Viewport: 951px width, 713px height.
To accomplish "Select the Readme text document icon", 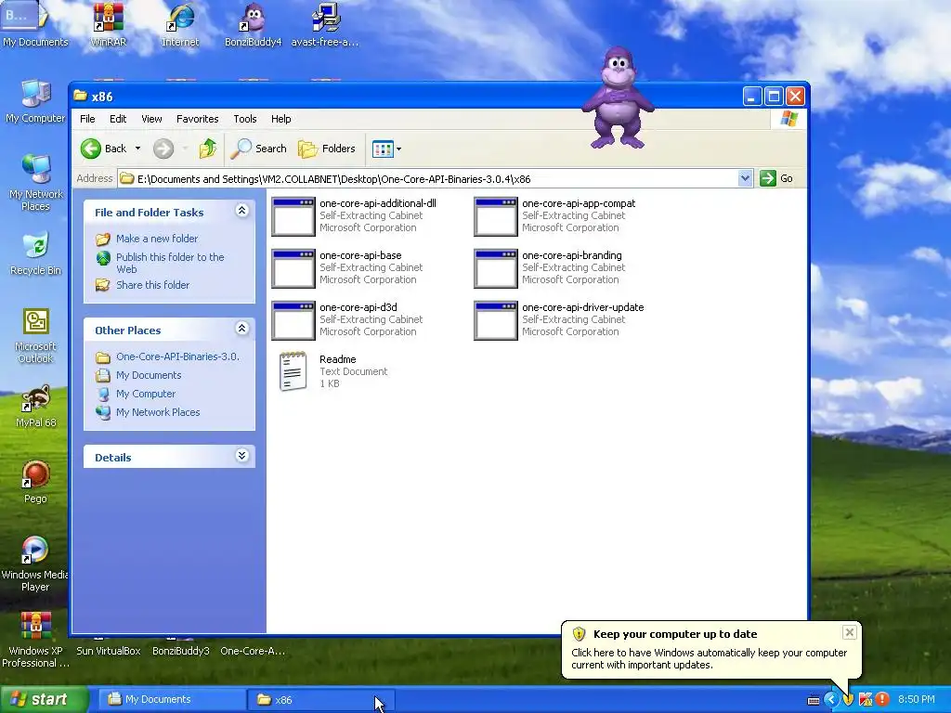I will point(293,371).
